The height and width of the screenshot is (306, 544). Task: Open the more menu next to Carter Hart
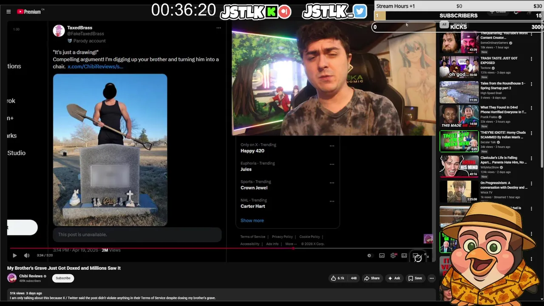[x=332, y=201]
